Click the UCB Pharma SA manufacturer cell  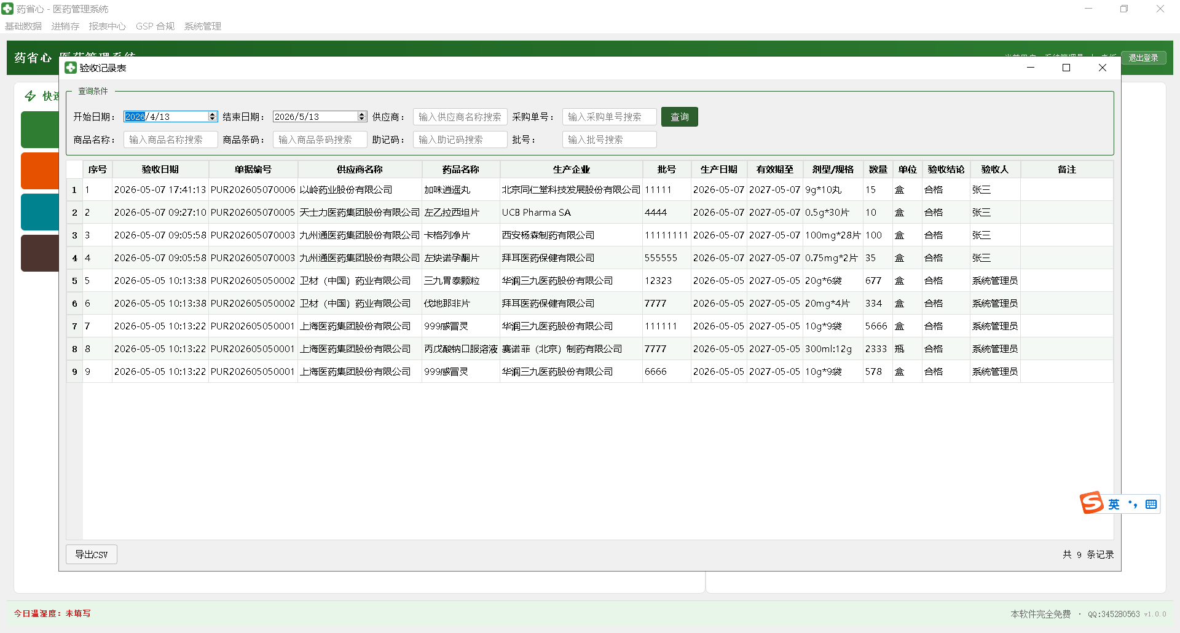[571, 213]
